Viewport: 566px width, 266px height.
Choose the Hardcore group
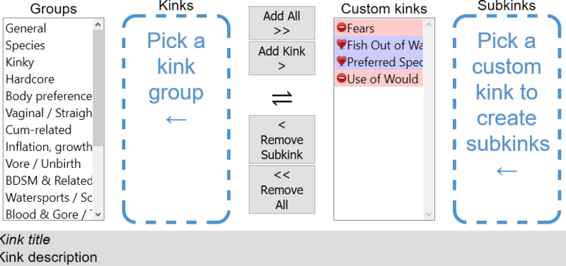point(48,79)
